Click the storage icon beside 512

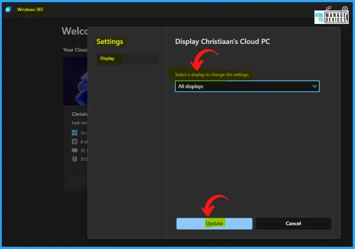click(74, 159)
